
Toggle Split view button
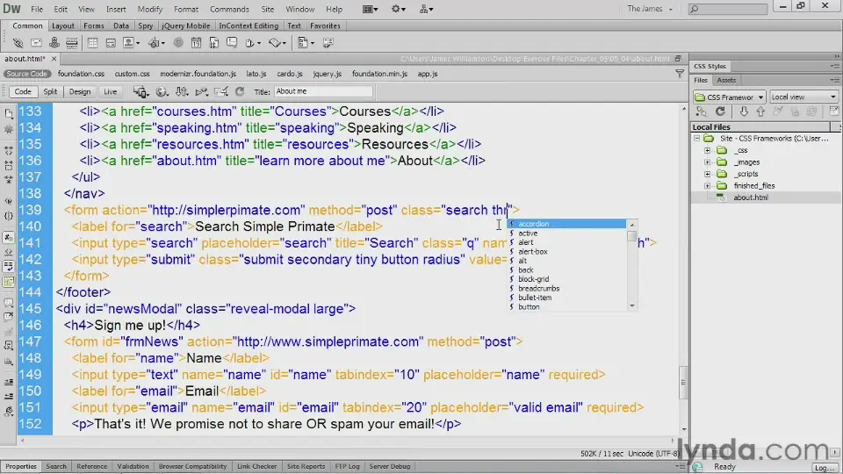tap(50, 91)
